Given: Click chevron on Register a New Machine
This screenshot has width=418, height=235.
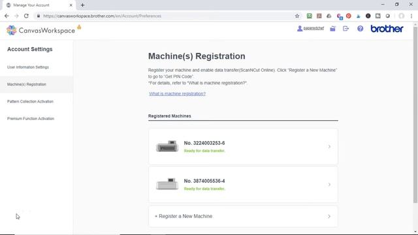Looking at the screenshot, I should [x=329, y=216].
